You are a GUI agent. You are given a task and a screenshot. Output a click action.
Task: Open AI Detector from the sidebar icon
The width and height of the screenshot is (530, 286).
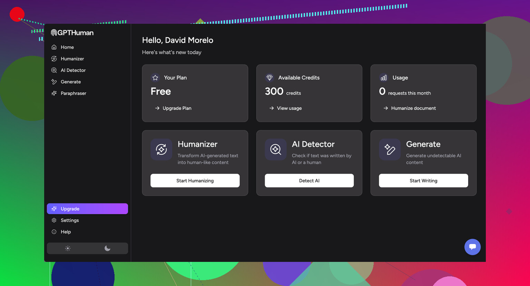click(54, 70)
